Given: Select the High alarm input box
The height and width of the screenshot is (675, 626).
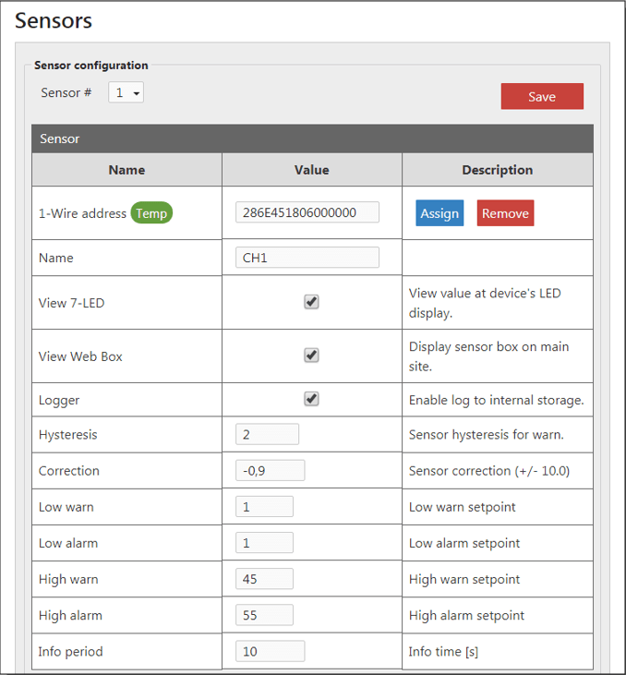Looking at the screenshot, I should (x=265, y=615).
